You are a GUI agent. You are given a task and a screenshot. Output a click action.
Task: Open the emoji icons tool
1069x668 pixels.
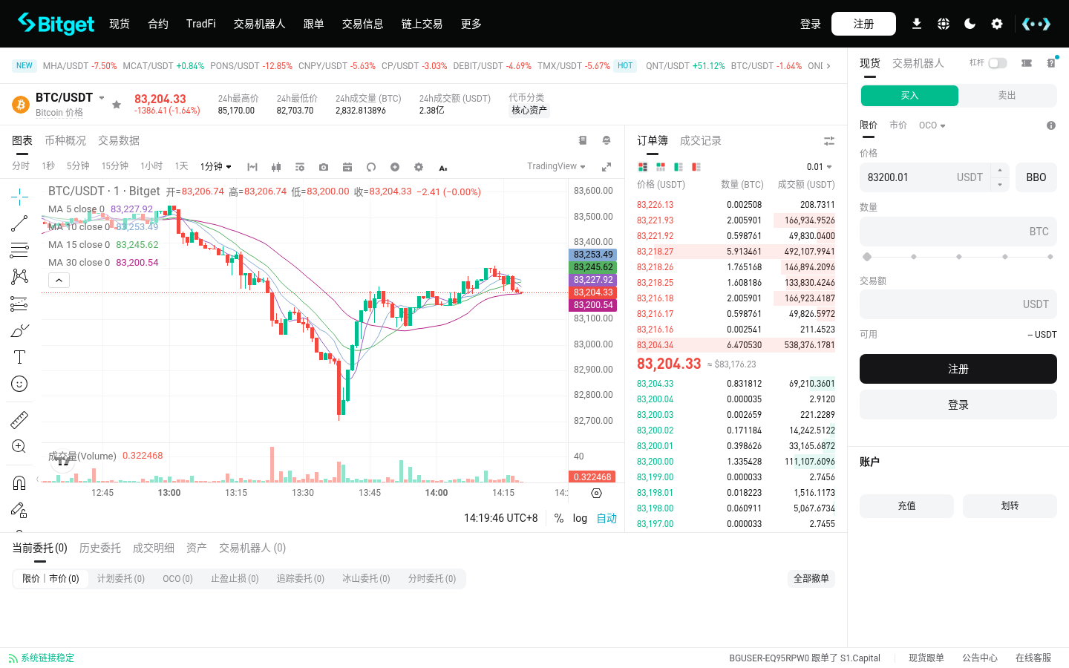tap(19, 384)
